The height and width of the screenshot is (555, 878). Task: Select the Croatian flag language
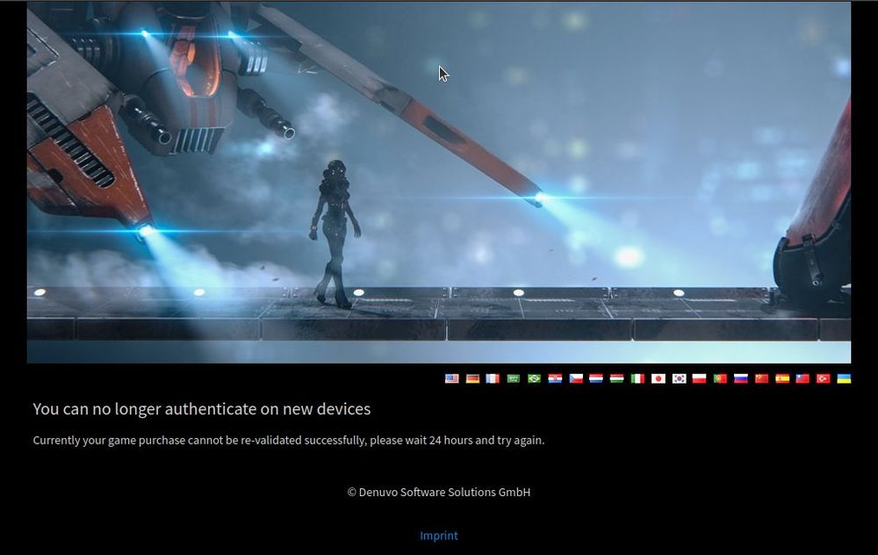click(555, 378)
